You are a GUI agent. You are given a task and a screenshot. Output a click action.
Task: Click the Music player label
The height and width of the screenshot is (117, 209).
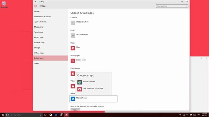click(x=75, y=56)
